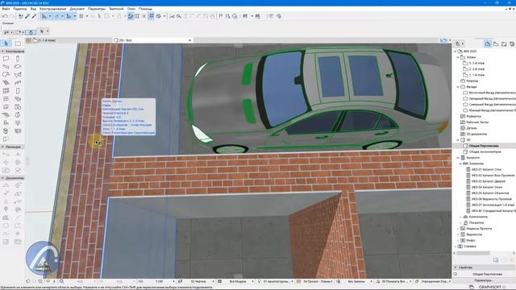Collapse the Фасады folder in the Navigator
Viewport: 516px width, 290px height.
pyautogui.click(x=458, y=87)
